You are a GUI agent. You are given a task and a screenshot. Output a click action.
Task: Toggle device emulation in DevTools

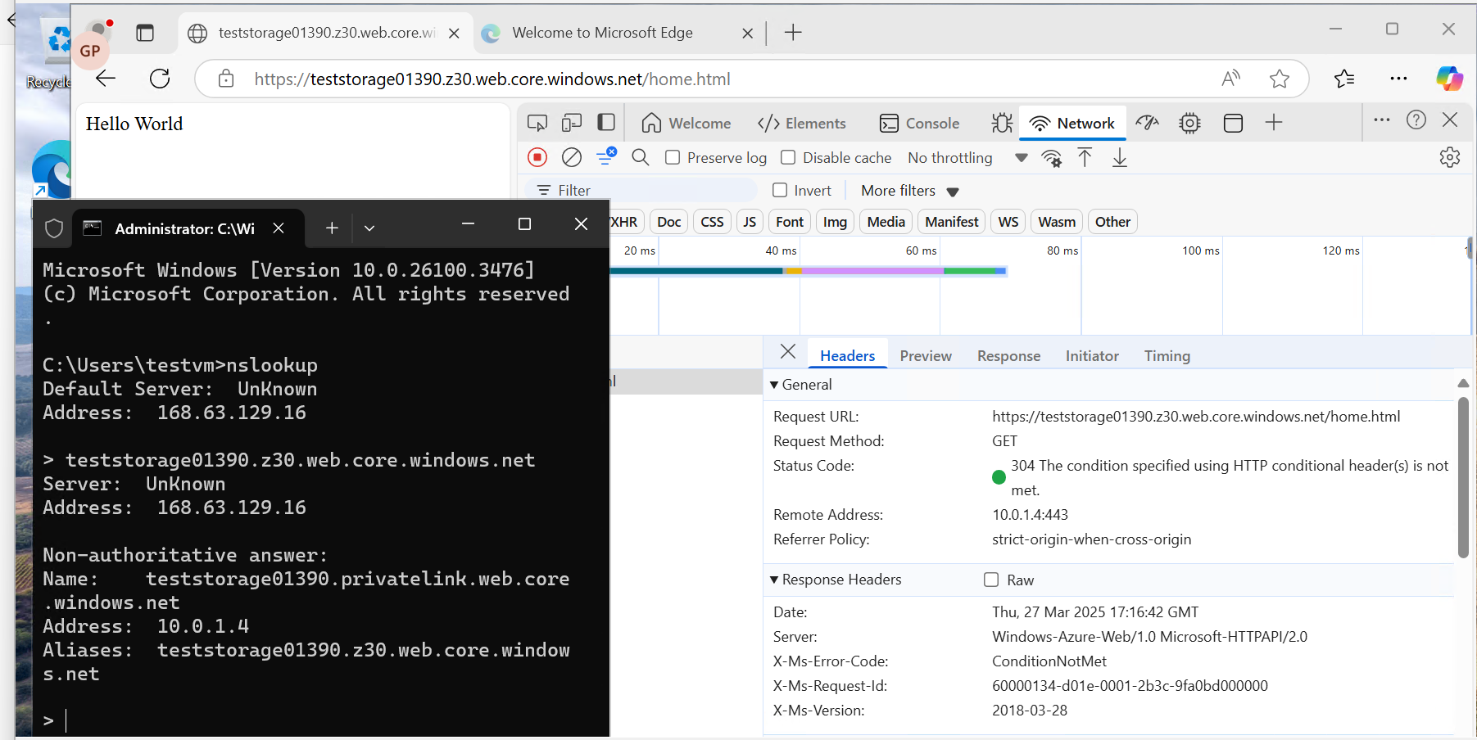point(572,123)
